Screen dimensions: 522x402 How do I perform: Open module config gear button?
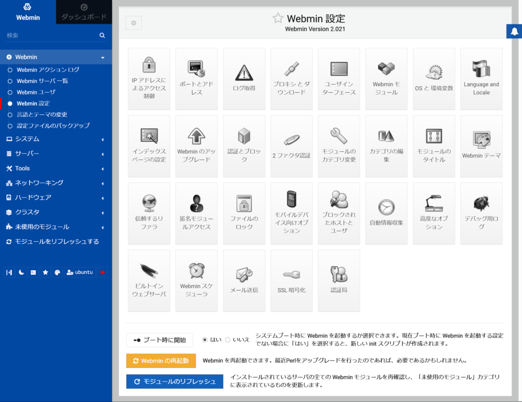coord(134,23)
